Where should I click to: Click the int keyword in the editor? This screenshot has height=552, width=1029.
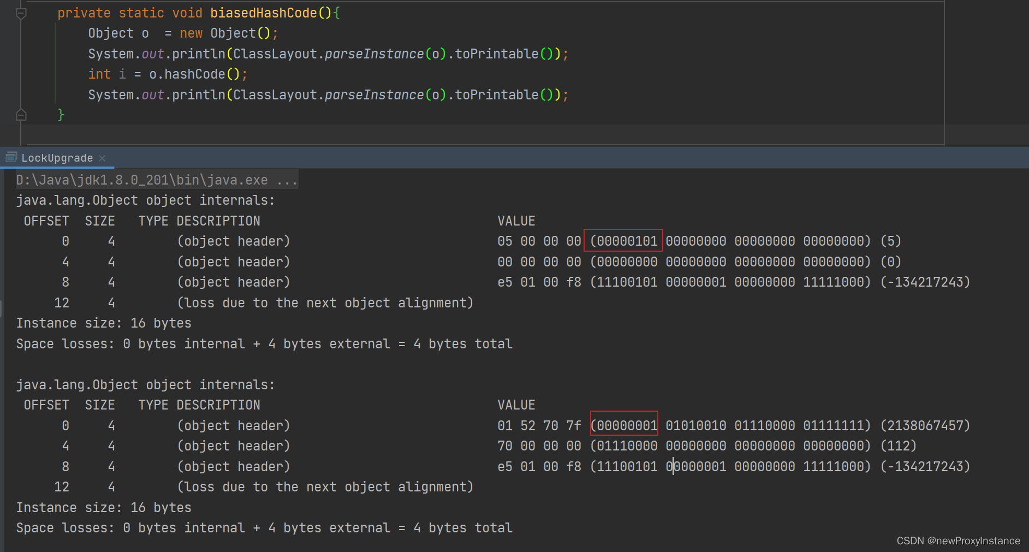(99, 74)
